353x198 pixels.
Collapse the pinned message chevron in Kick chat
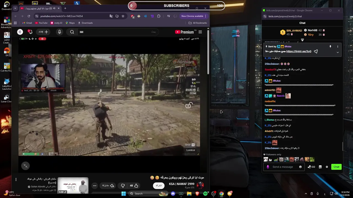point(338,52)
